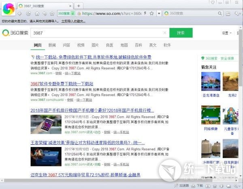Open the home page icon
This screenshot has width=243, height=189.
point(37,14)
